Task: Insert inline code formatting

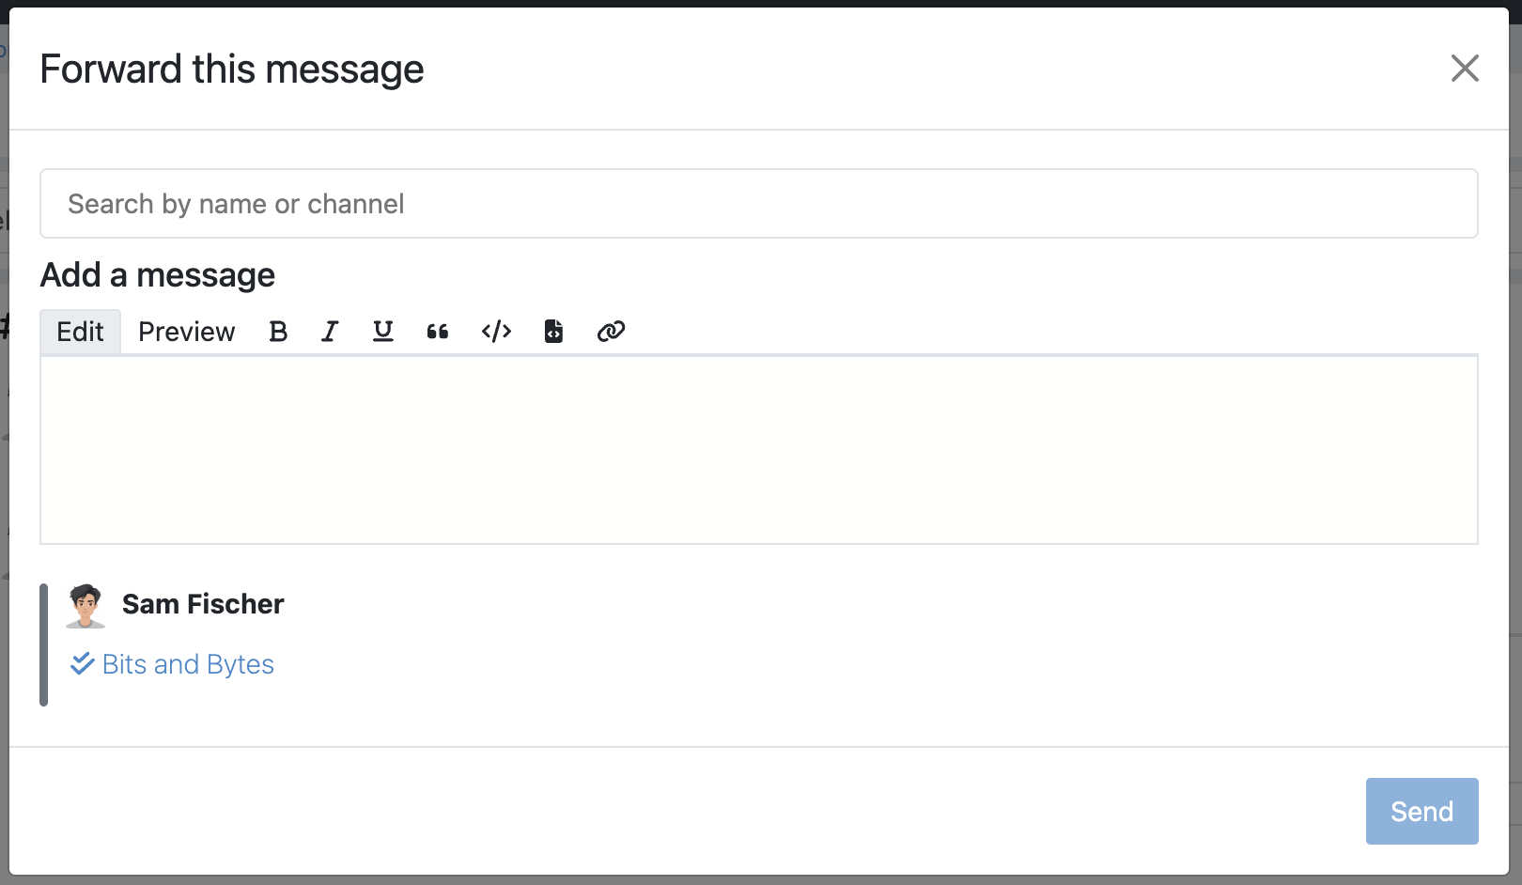Action: [x=495, y=331]
